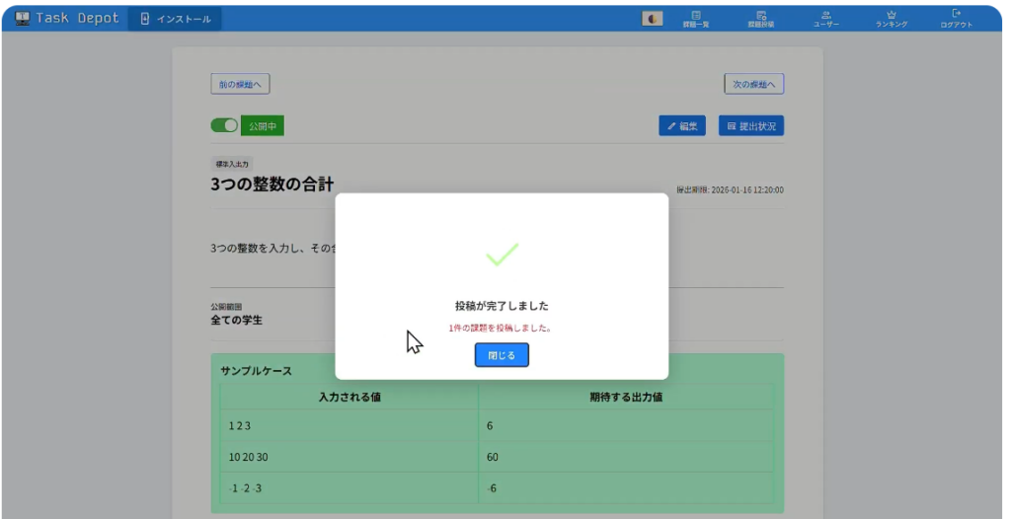Click the green 公開中 status label
The width and height of the screenshot is (1011, 519).
pyautogui.click(x=263, y=126)
